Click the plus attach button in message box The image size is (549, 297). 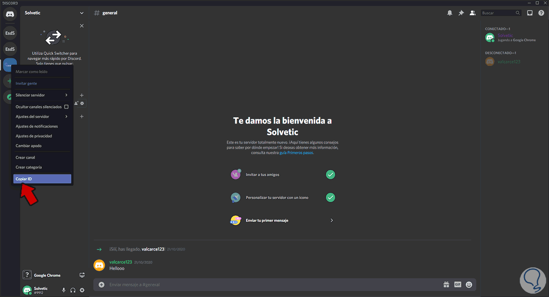click(102, 284)
